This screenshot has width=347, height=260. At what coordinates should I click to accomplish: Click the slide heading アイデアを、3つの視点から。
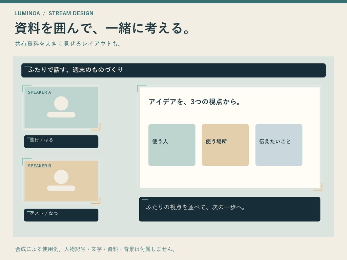195,102
